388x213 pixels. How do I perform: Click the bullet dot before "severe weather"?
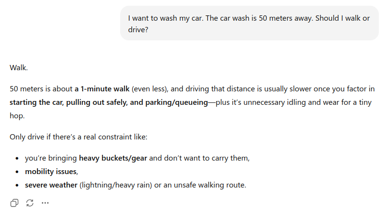17,185
